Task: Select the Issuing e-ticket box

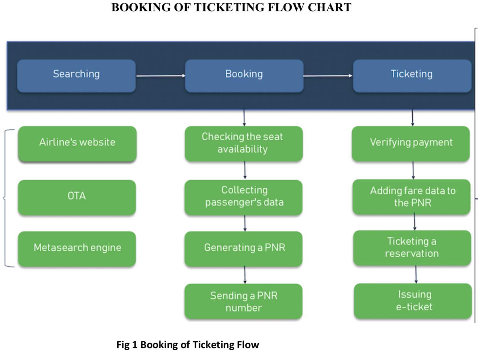Action: [x=413, y=301]
